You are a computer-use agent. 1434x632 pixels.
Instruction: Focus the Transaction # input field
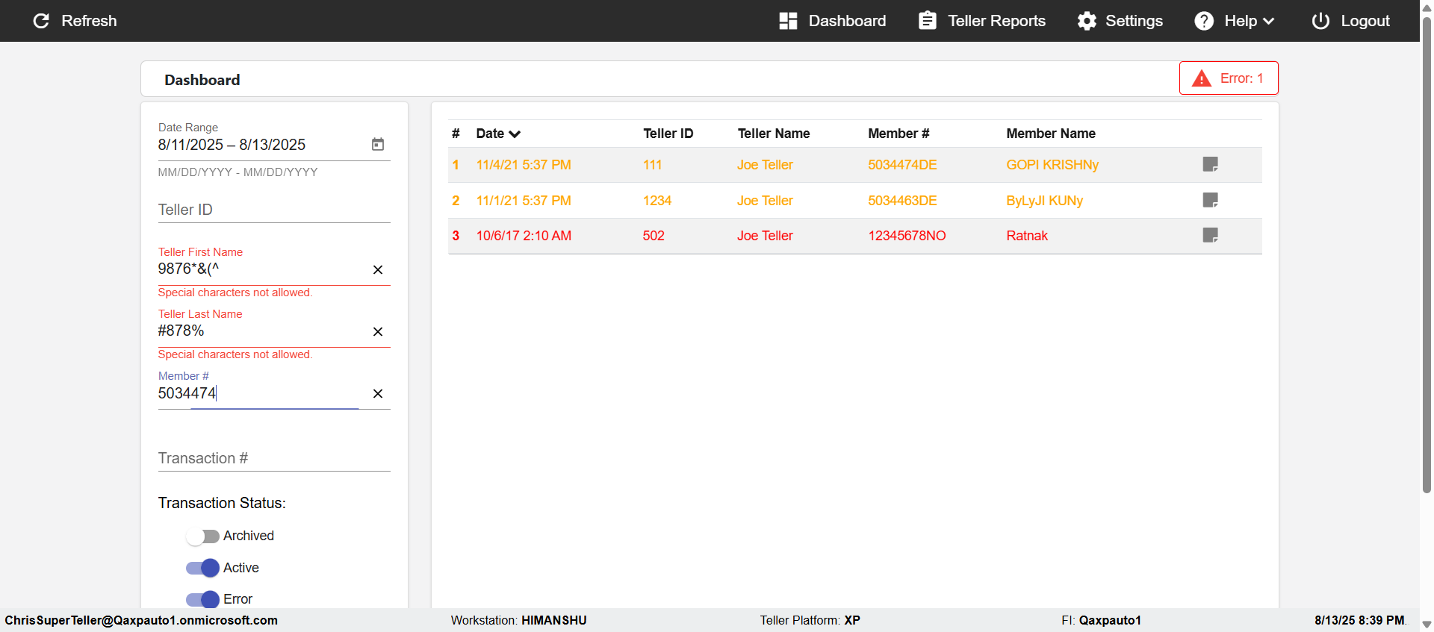tap(273, 458)
